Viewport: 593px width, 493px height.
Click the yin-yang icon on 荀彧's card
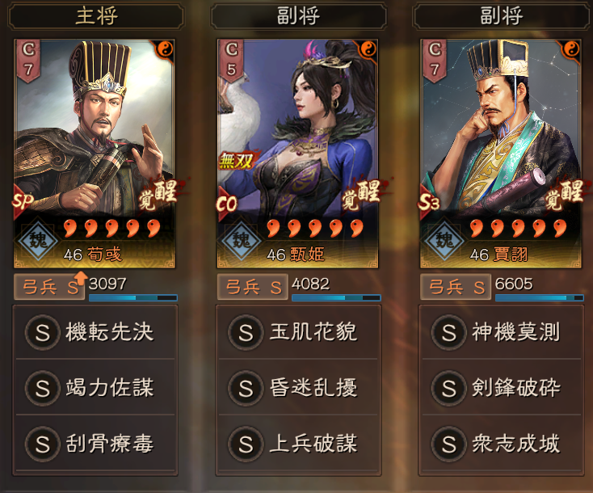click(x=166, y=48)
